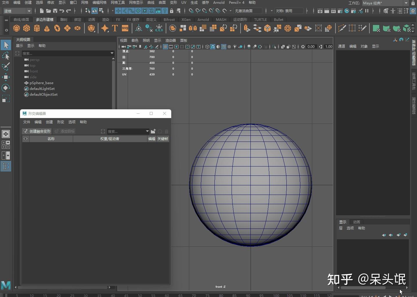The width and height of the screenshot is (417, 297).
Task: Open the 建模 menu set dropdown
Action: point(29,11)
